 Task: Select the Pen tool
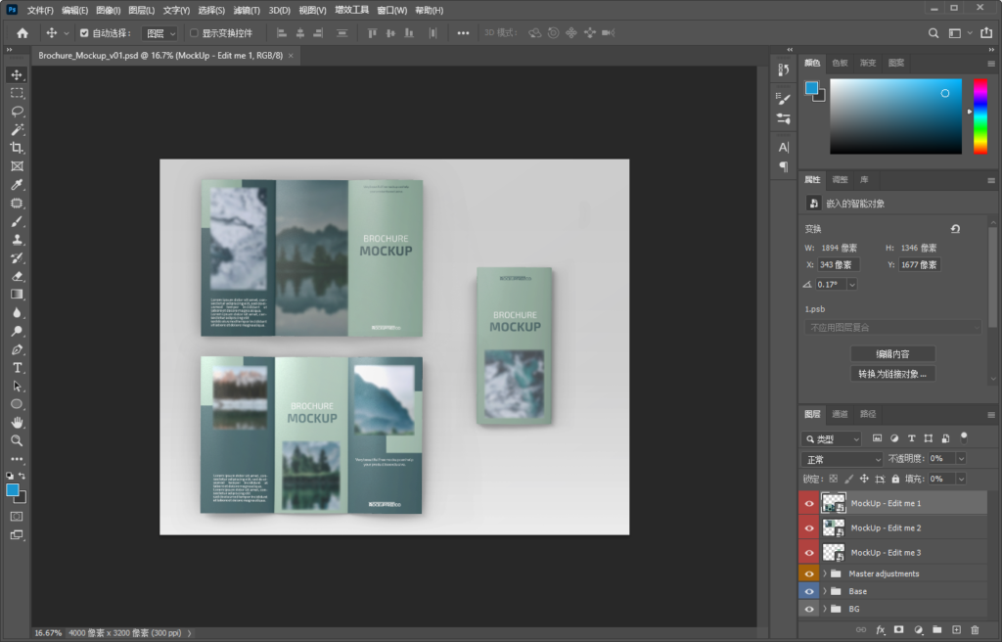click(x=17, y=349)
